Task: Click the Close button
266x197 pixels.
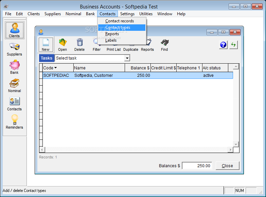Action: 227,166
